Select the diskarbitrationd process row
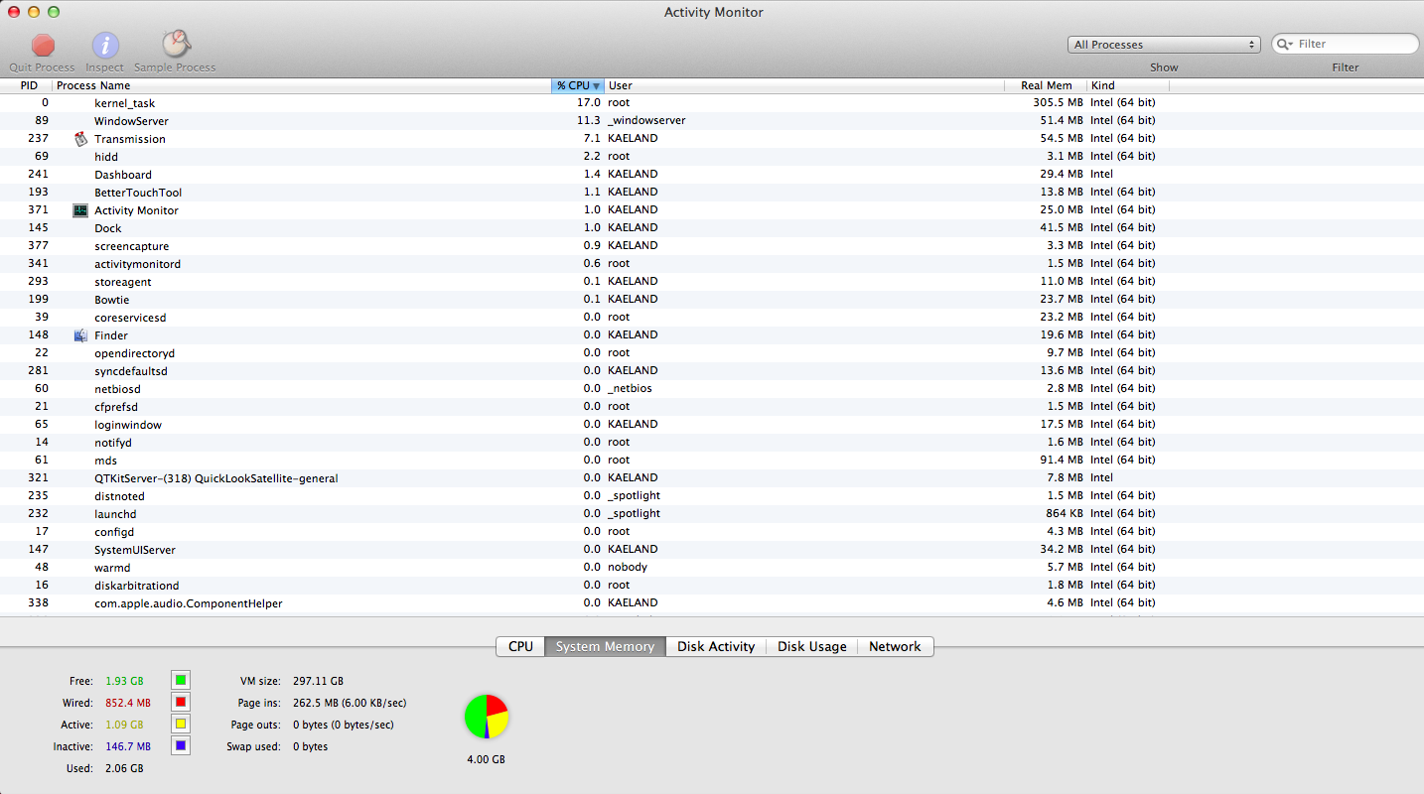 pyautogui.click(x=712, y=586)
